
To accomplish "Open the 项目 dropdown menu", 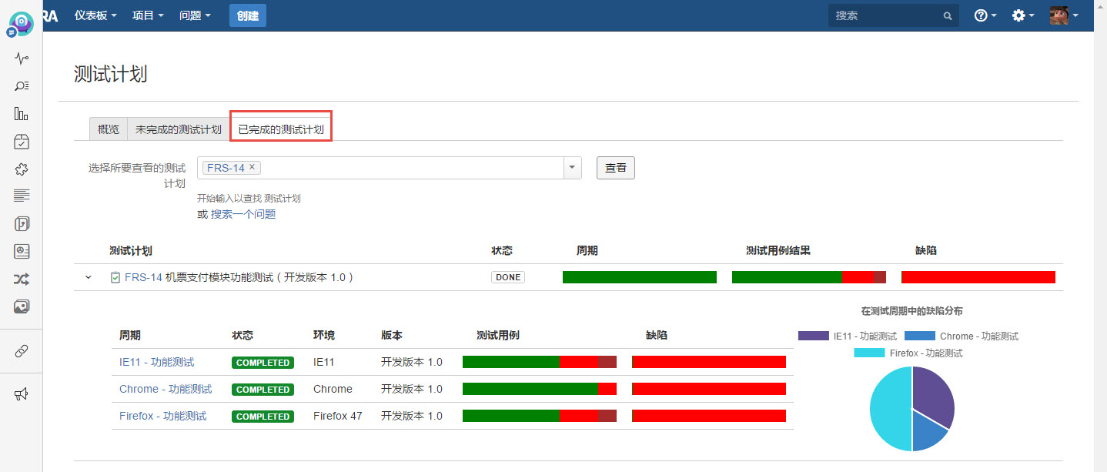I will click(148, 15).
